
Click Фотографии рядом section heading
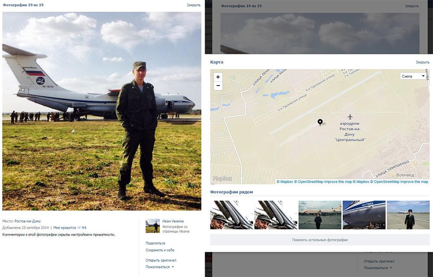pyautogui.click(x=231, y=192)
